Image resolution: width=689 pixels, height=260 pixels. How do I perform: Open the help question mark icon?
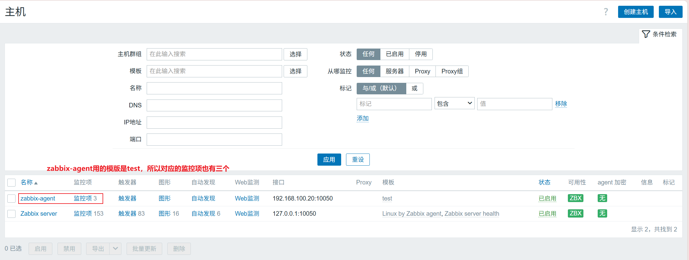tap(606, 12)
